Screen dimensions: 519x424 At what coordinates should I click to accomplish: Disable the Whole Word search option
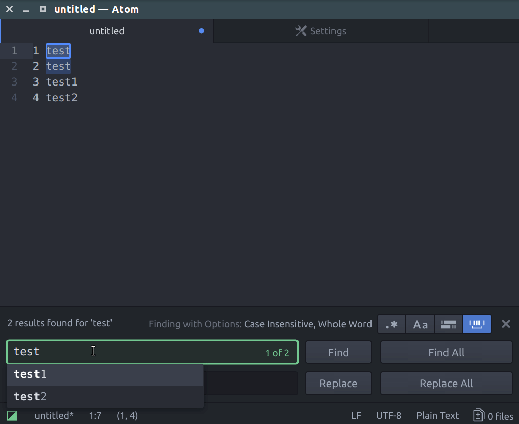click(x=476, y=324)
